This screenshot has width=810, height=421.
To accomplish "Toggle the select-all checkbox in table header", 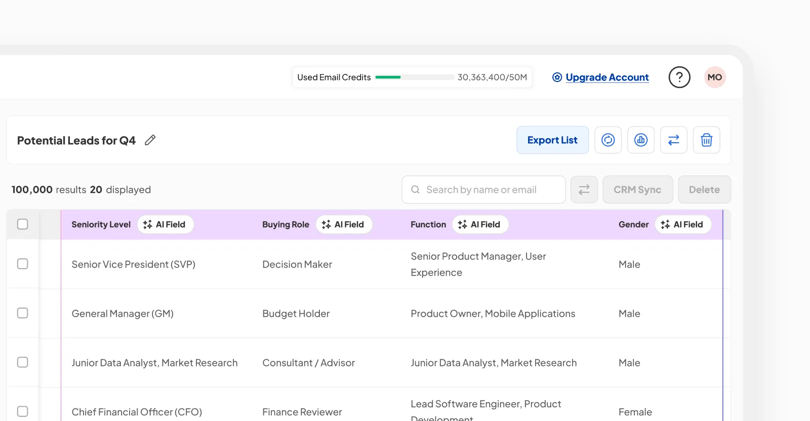I will pos(23,224).
